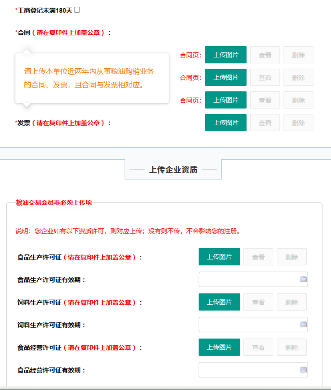
Task: Upload image for 发票 row
Action: coord(225,123)
